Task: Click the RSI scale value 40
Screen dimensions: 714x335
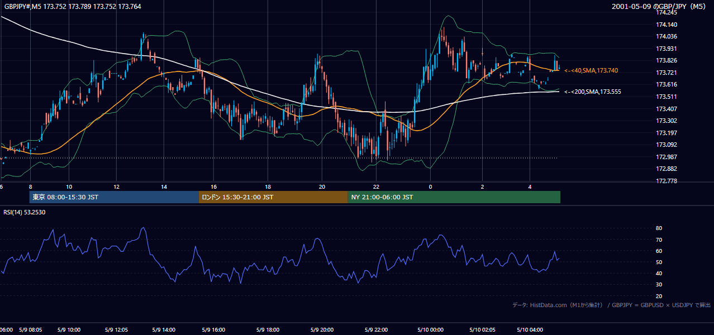Action: pyautogui.click(x=659, y=273)
